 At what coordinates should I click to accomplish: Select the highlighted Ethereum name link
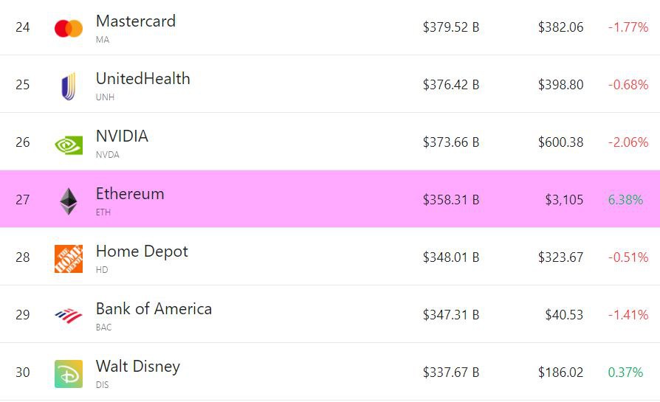[x=130, y=194]
